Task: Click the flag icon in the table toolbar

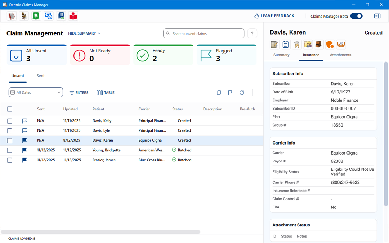Action: 230,93
